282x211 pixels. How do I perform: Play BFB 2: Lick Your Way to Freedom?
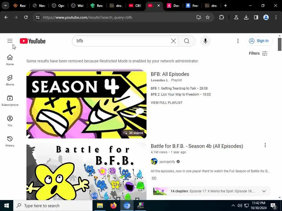point(181,95)
